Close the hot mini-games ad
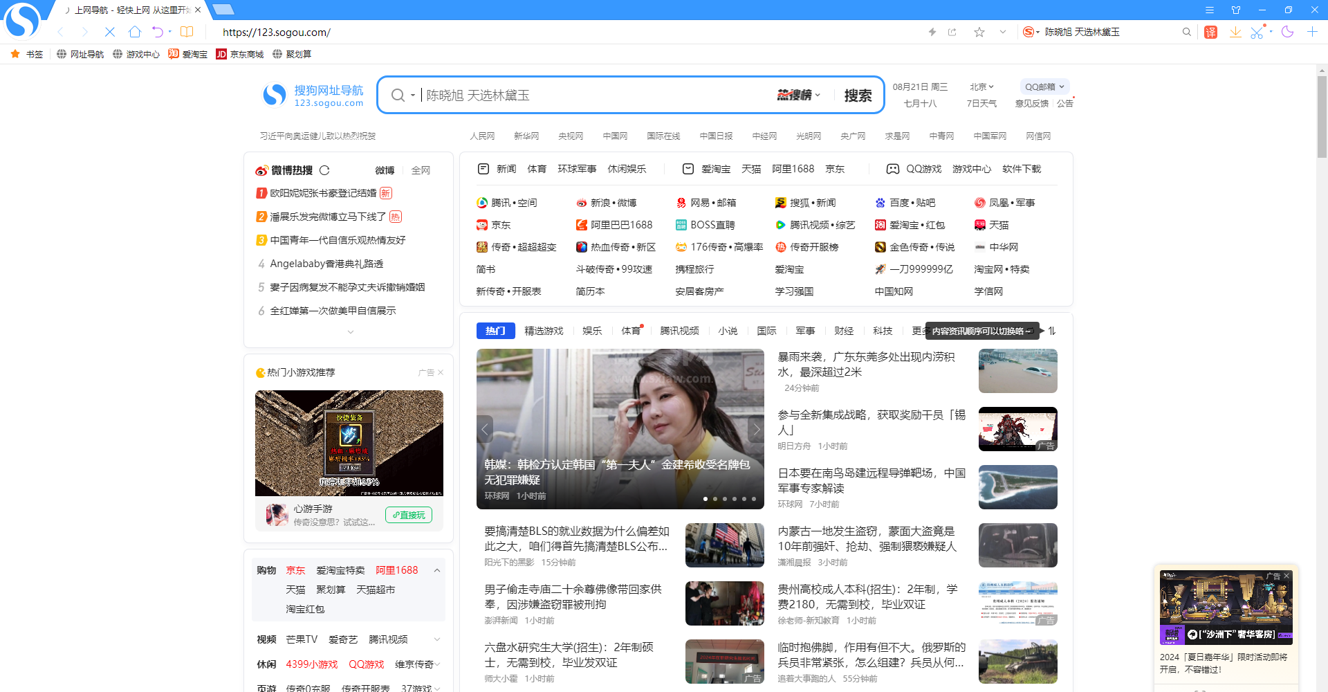Screen dimensions: 1328x692 [x=441, y=372]
